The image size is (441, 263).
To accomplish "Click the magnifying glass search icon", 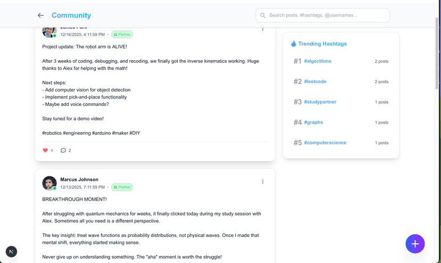I will click(263, 15).
